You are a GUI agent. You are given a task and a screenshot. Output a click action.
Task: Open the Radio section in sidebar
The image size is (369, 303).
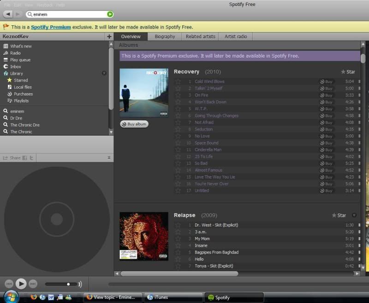pyautogui.click(x=15, y=53)
